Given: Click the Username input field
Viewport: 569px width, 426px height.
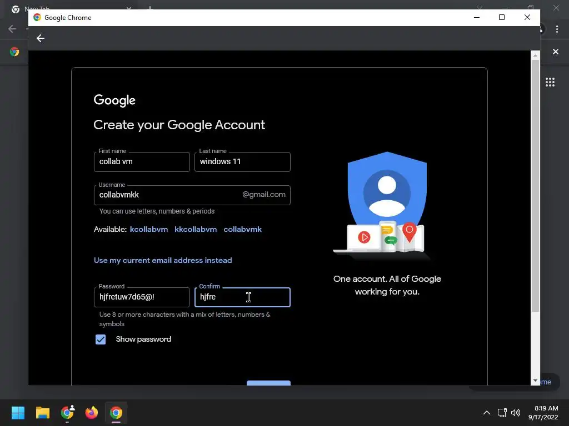Looking at the screenshot, I should pyautogui.click(x=192, y=195).
